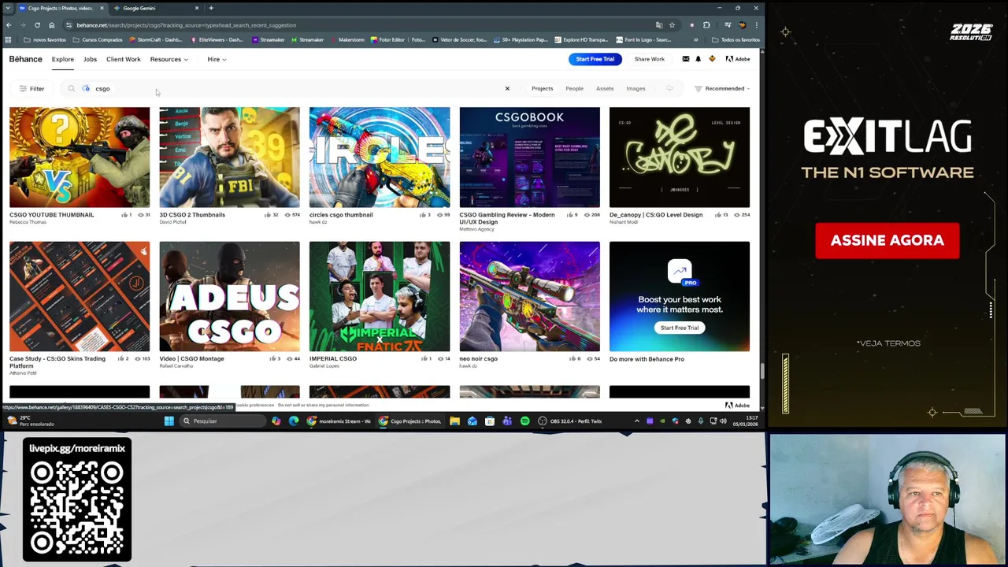Viewport: 1008px width, 567px height.
Task: Open the 'StormCraft - Dashb...' bookmark
Action: 157,39
